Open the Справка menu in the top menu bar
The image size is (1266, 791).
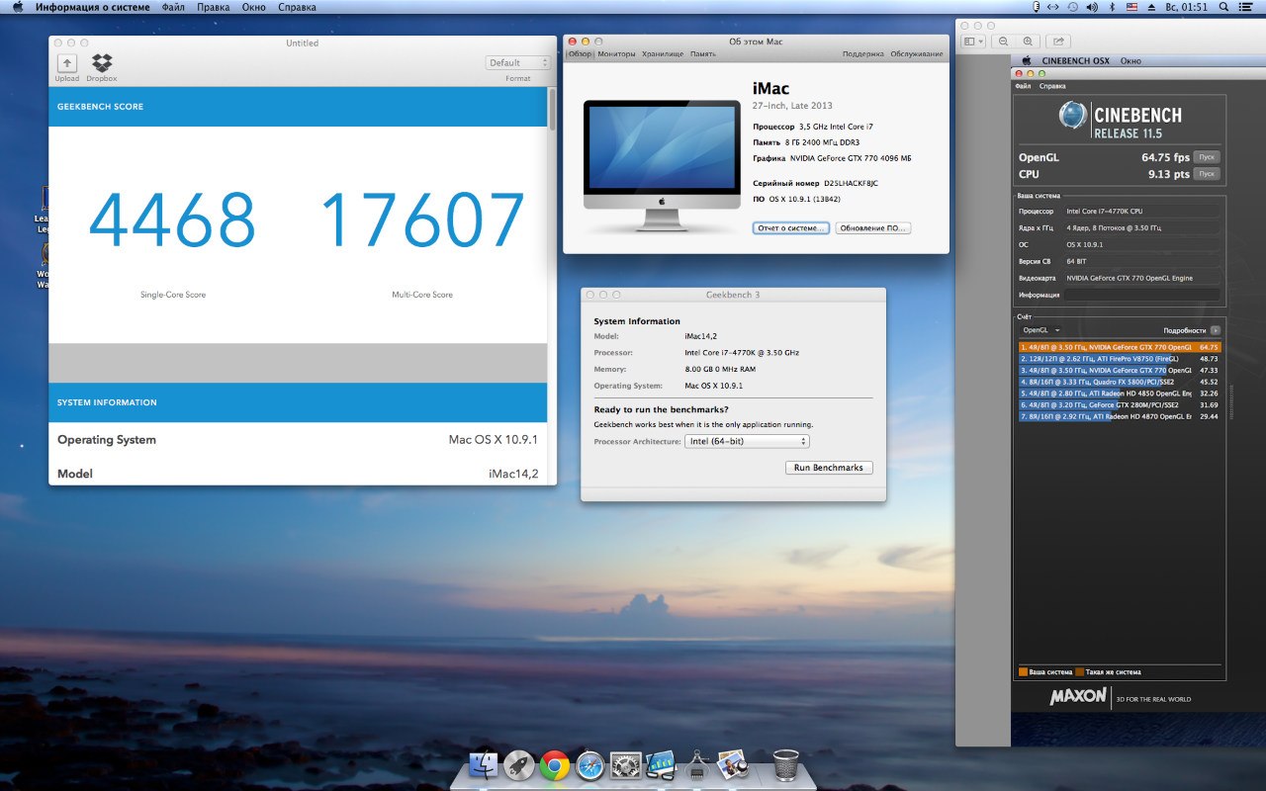pos(298,7)
